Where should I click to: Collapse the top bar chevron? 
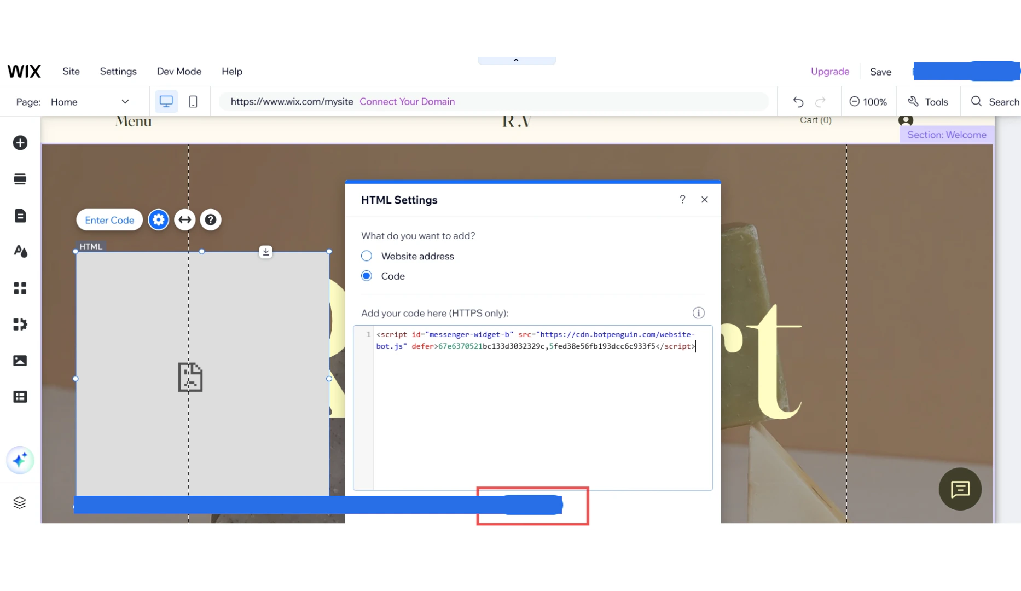(x=517, y=60)
